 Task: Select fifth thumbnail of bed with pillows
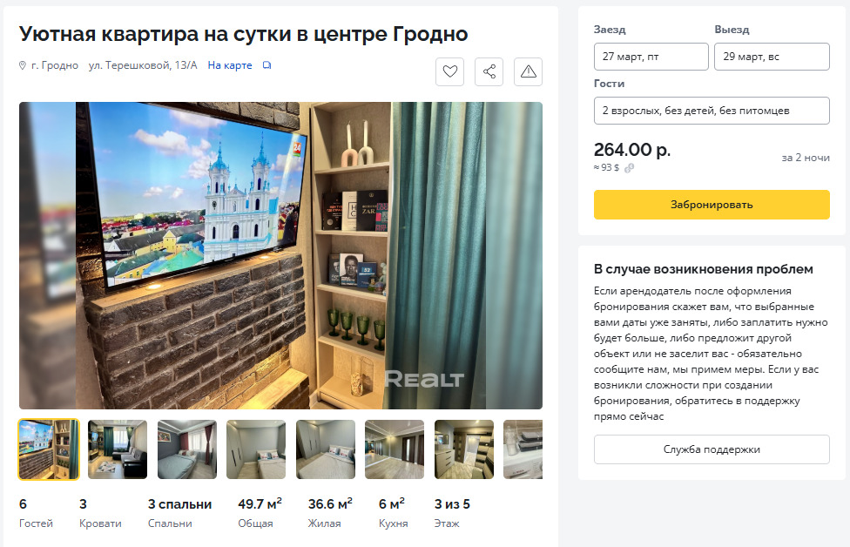[325, 449]
